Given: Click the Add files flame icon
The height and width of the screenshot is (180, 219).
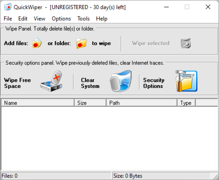Looking at the screenshot, I should (x=37, y=43).
